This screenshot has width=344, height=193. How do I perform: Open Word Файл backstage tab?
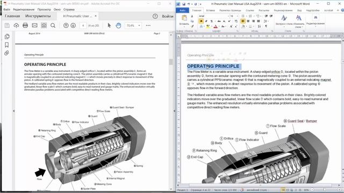click(182, 10)
